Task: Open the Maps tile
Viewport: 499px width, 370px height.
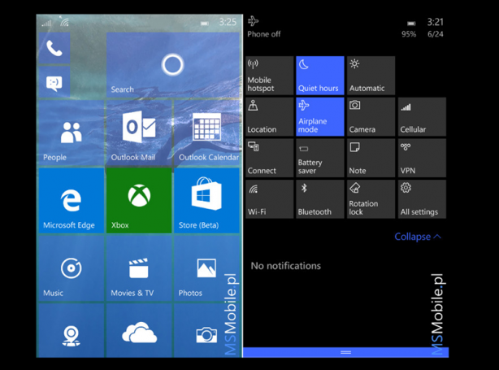Action: 71,330
